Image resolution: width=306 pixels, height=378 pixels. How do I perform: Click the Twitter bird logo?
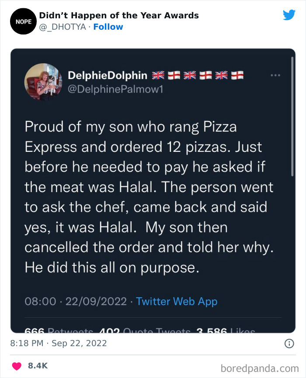pyautogui.click(x=289, y=15)
